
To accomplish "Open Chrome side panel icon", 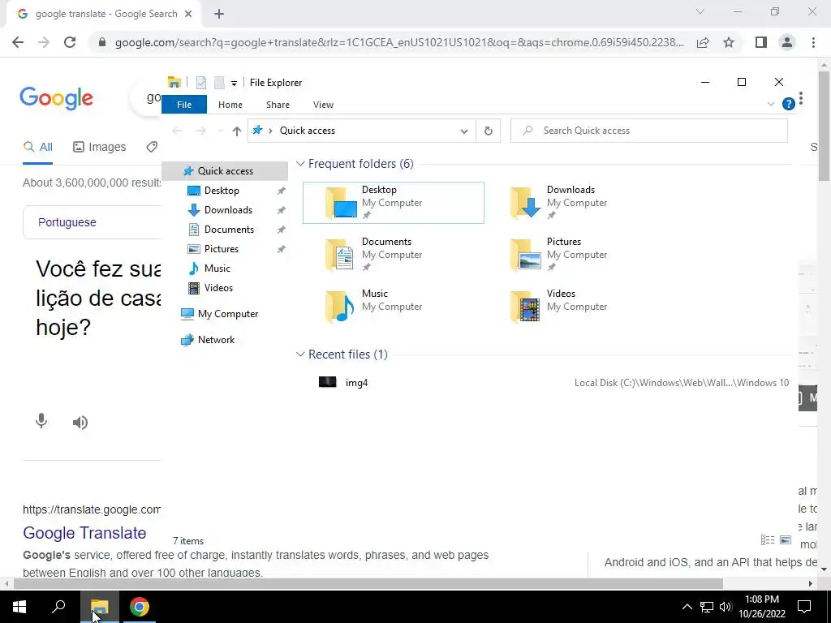I will [761, 42].
